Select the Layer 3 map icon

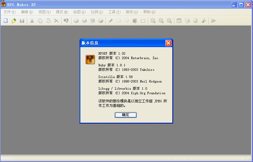tap(92, 21)
